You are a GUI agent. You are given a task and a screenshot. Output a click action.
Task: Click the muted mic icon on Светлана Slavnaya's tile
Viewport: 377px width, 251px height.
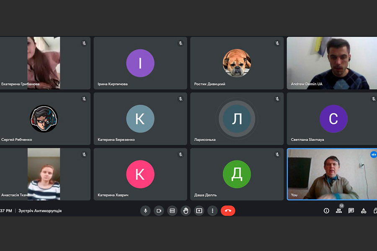coord(374,99)
